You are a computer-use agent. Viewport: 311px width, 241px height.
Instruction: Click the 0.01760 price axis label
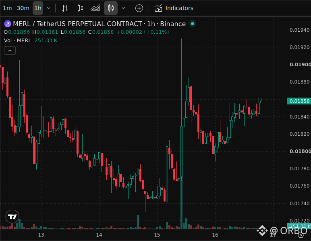tap(299, 186)
